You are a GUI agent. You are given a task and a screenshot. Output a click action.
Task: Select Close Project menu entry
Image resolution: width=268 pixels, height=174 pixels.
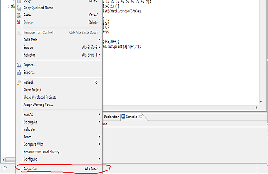coord(59,90)
